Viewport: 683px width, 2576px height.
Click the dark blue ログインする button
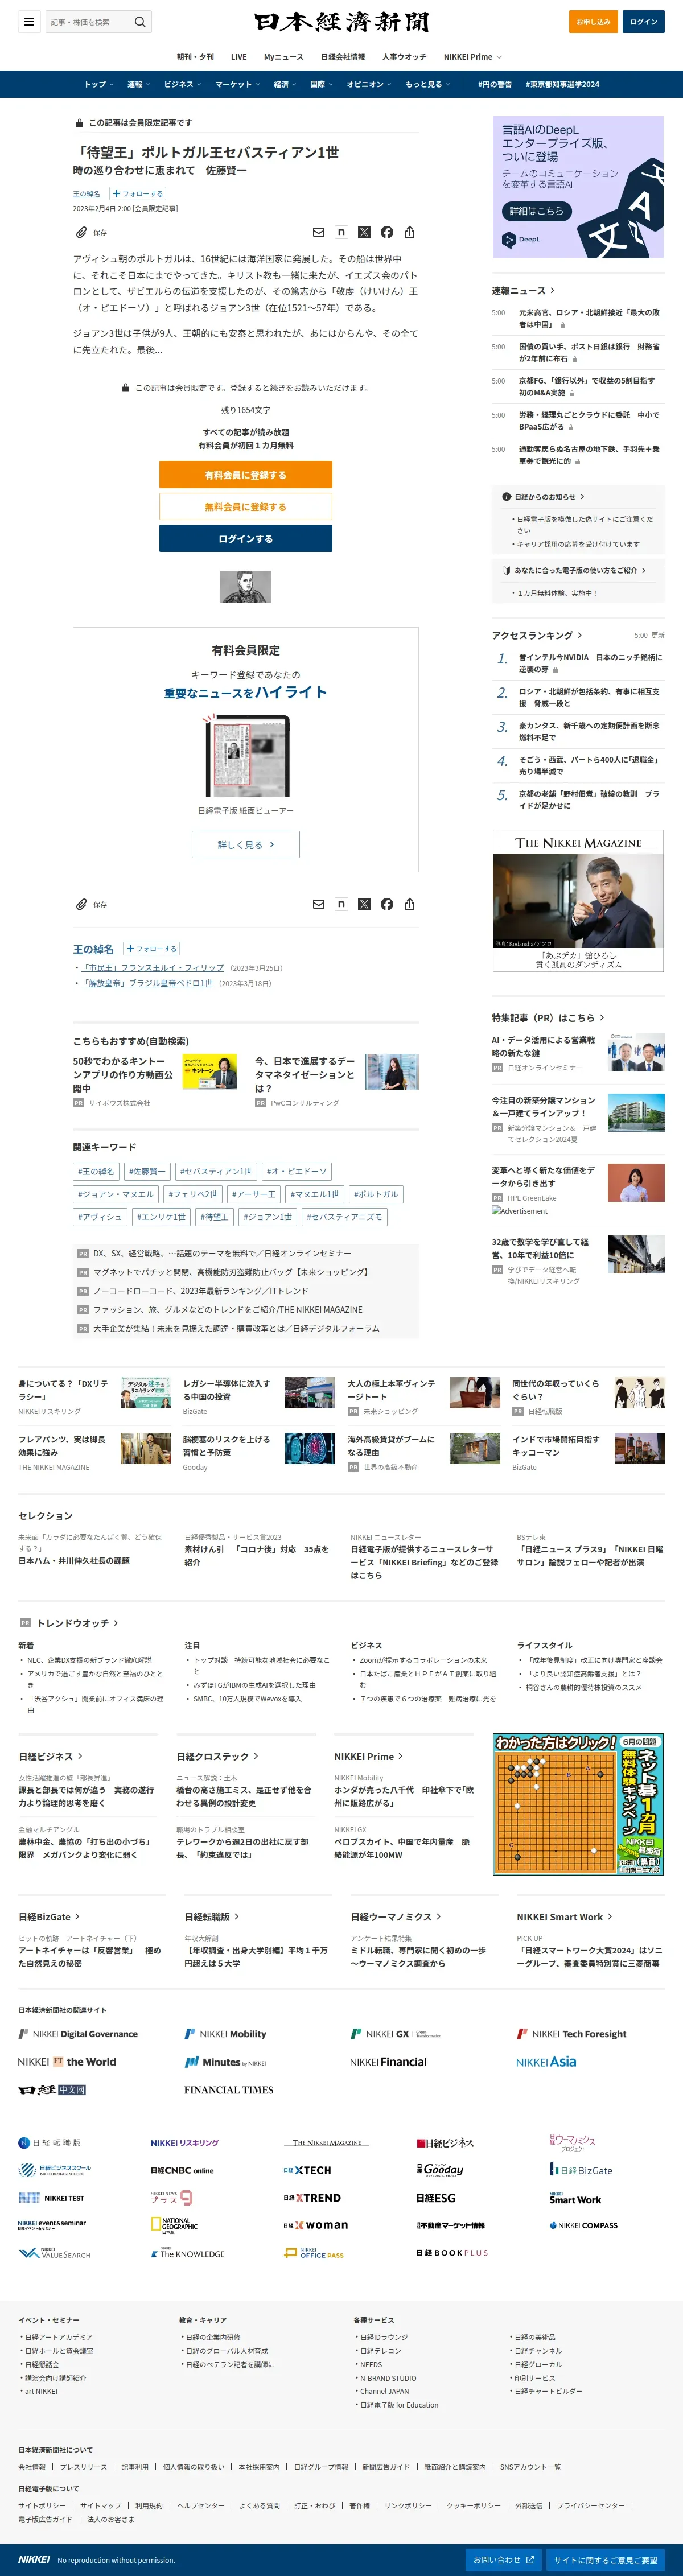[x=246, y=538]
